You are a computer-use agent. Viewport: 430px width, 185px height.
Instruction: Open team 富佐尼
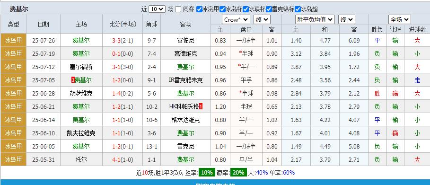[x=185, y=41]
